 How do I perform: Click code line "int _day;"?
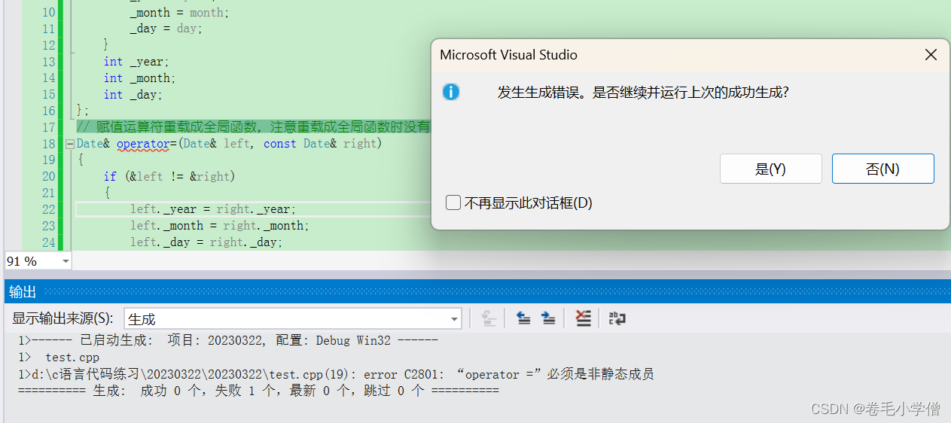[x=133, y=95]
